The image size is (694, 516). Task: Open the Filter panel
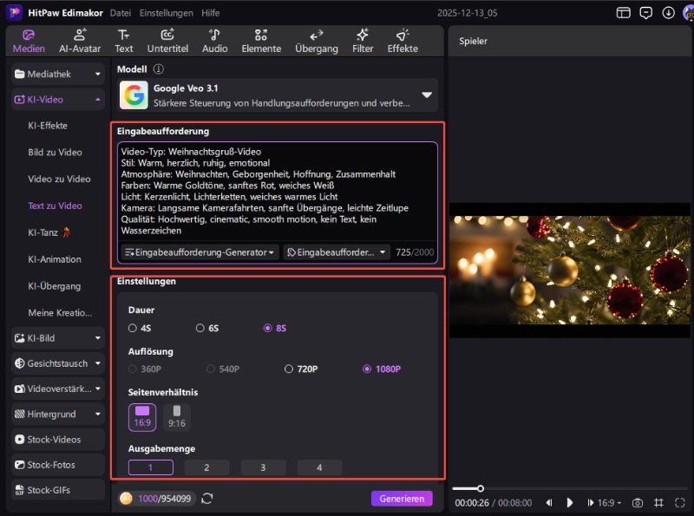pyautogui.click(x=362, y=41)
